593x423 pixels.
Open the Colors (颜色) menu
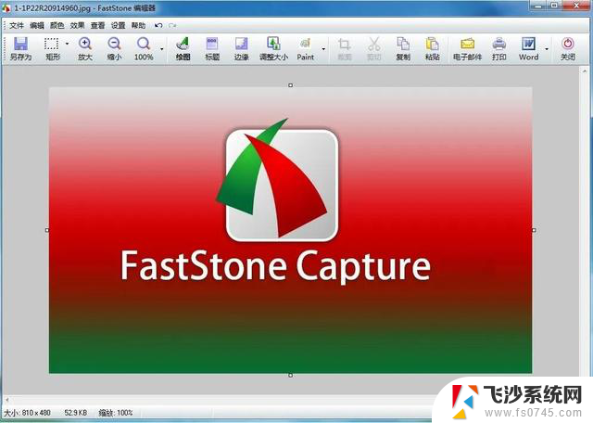coord(57,25)
